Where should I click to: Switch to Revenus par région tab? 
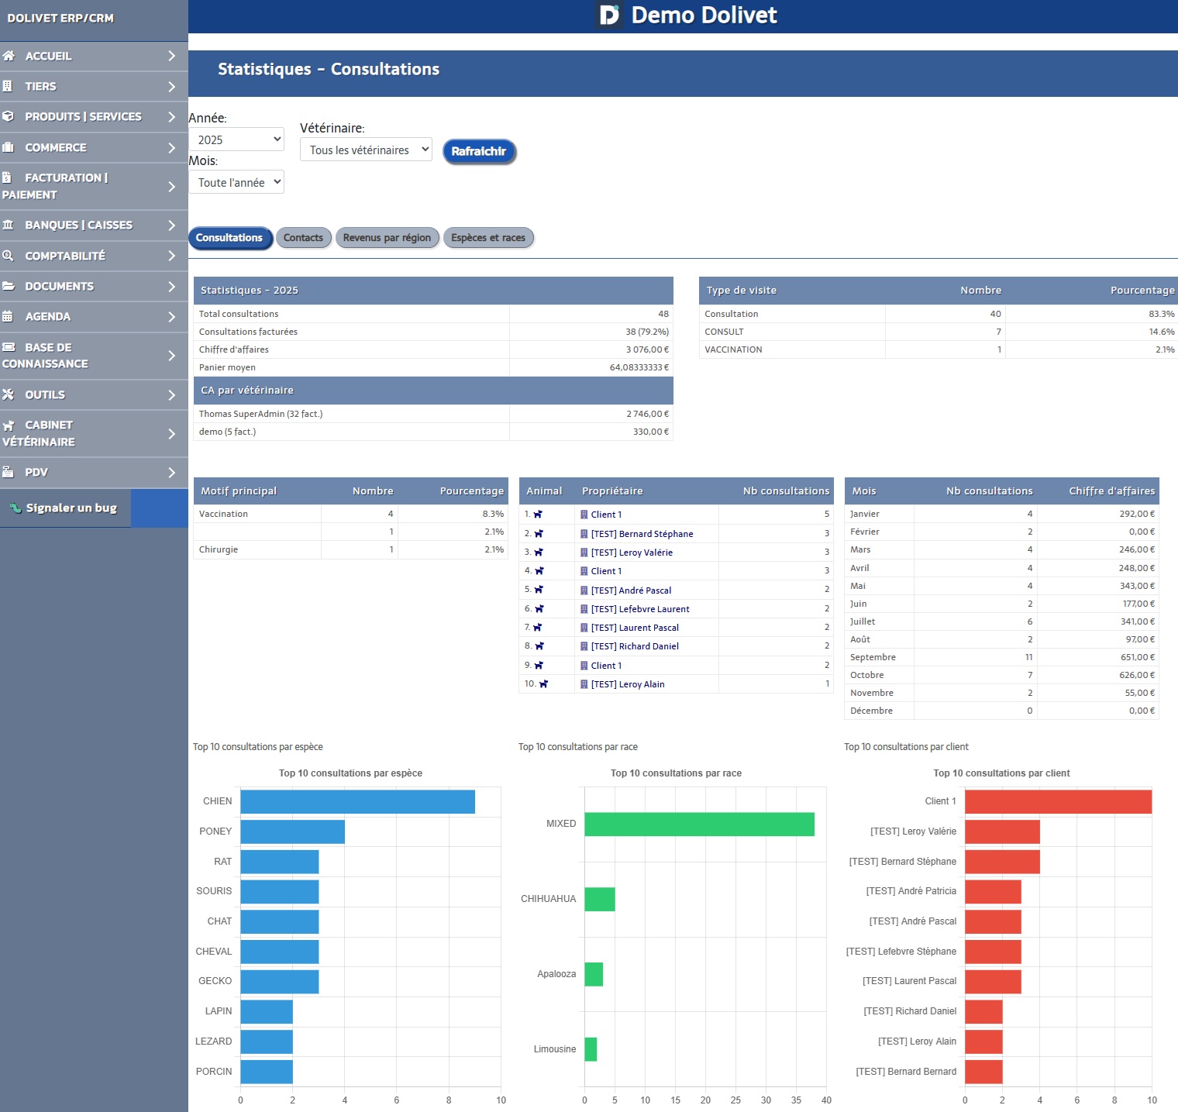click(387, 238)
